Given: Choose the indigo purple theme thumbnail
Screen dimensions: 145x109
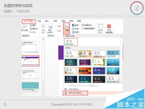Looking at the screenshot, I should (x=99, y=71).
